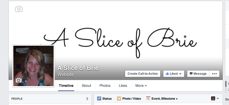This screenshot has height=105, width=229.
Task: Expand the People section chevron
Action: point(87,99)
